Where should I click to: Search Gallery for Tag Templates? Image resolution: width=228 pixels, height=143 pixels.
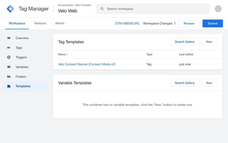185,42
